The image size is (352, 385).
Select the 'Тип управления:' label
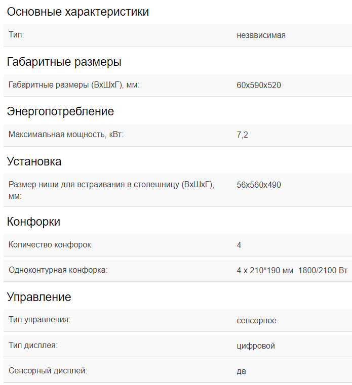(40, 320)
